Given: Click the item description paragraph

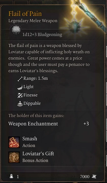Looking at the screenshot, I should [x=49, y=58].
